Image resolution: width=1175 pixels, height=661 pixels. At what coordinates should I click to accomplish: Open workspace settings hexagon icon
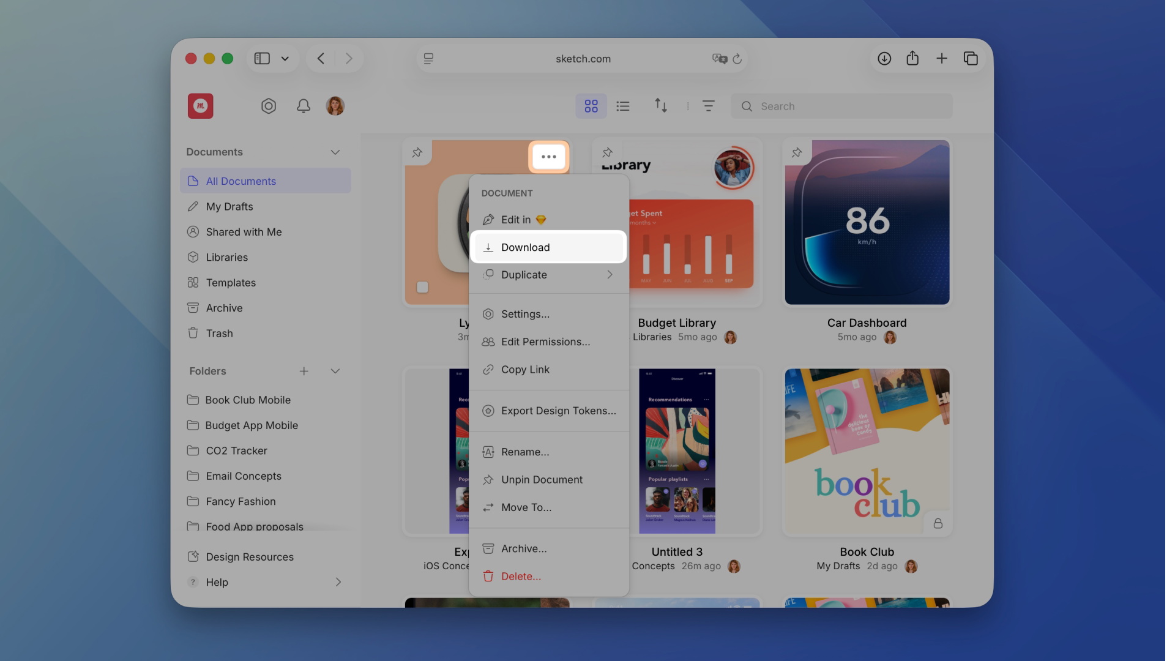pos(269,106)
